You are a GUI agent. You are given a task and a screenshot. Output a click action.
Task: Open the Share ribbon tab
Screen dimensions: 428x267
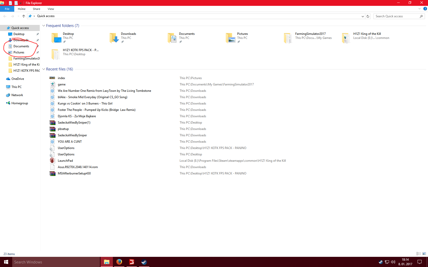coord(36,9)
